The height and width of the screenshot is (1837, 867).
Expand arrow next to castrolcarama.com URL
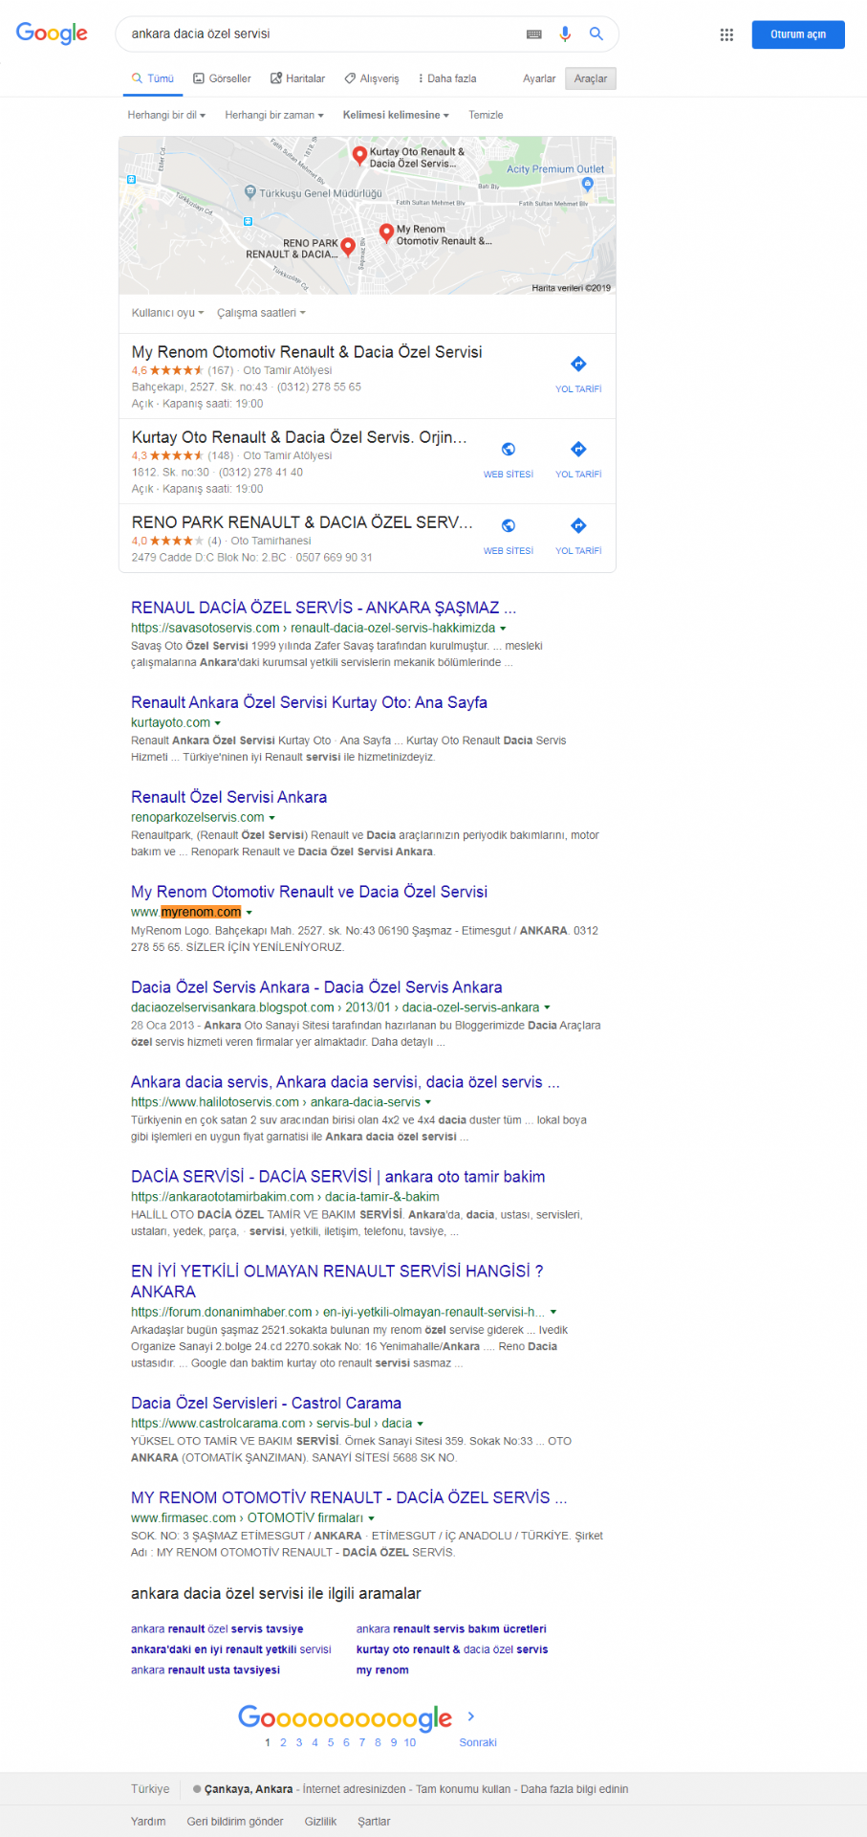tap(421, 1424)
